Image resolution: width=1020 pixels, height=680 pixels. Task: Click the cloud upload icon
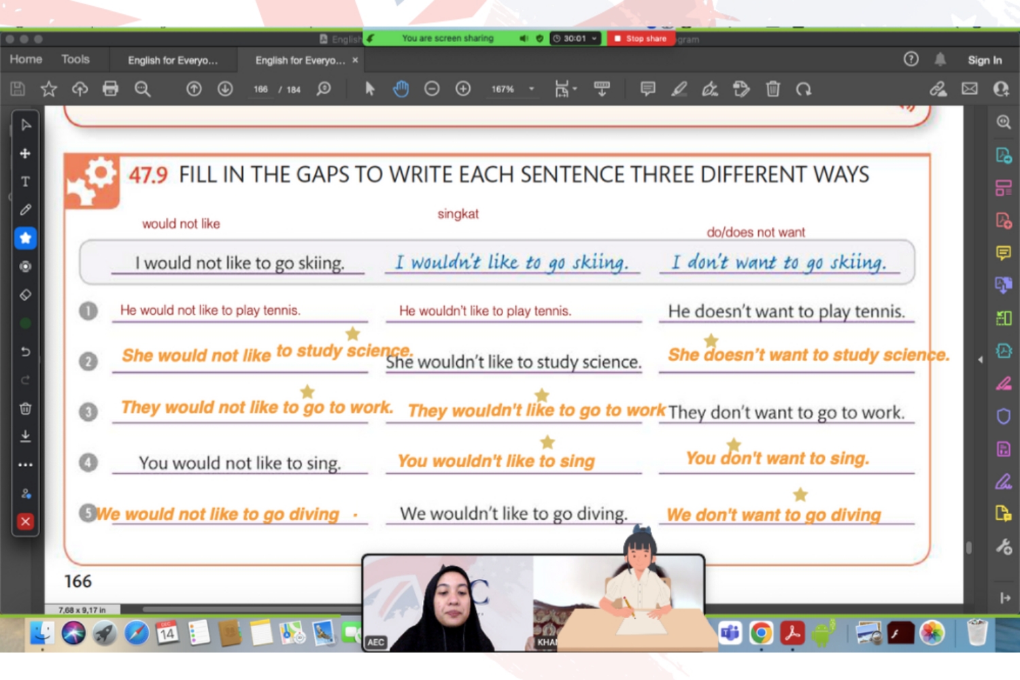80,88
